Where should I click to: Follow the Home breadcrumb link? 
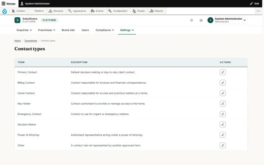coord(17,41)
